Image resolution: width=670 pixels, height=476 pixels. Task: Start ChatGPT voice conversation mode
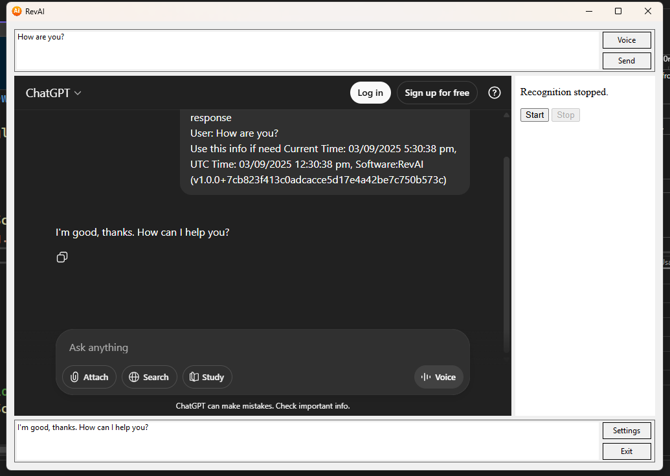(x=438, y=377)
